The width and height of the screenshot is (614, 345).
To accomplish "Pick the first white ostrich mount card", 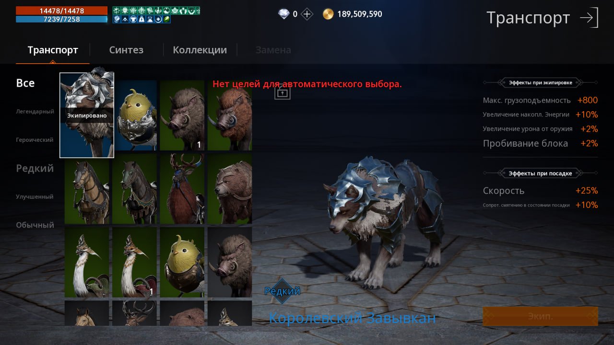I will pos(87,262).
